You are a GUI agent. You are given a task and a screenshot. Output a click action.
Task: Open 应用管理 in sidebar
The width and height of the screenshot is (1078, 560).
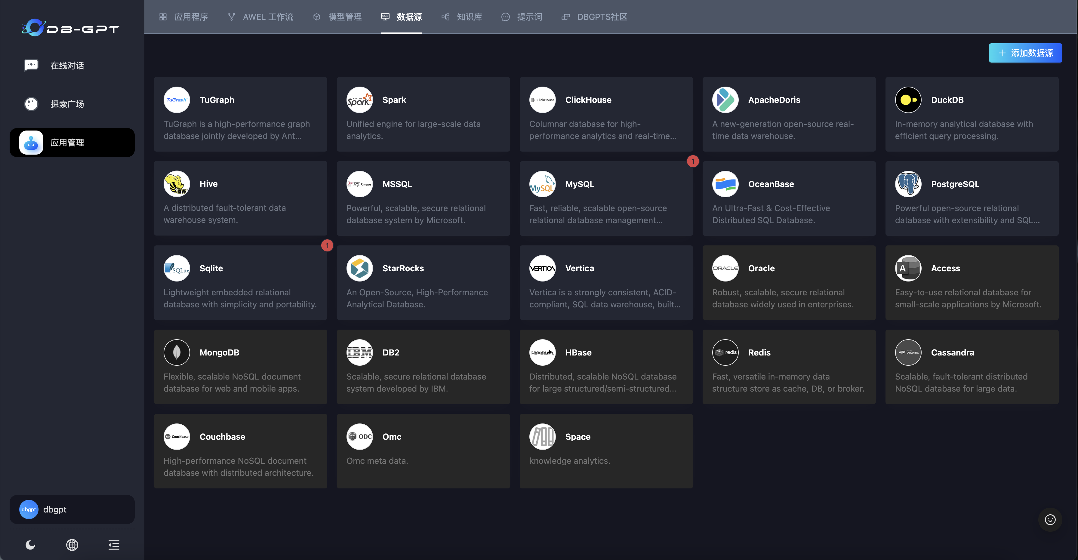pos(72,142)
